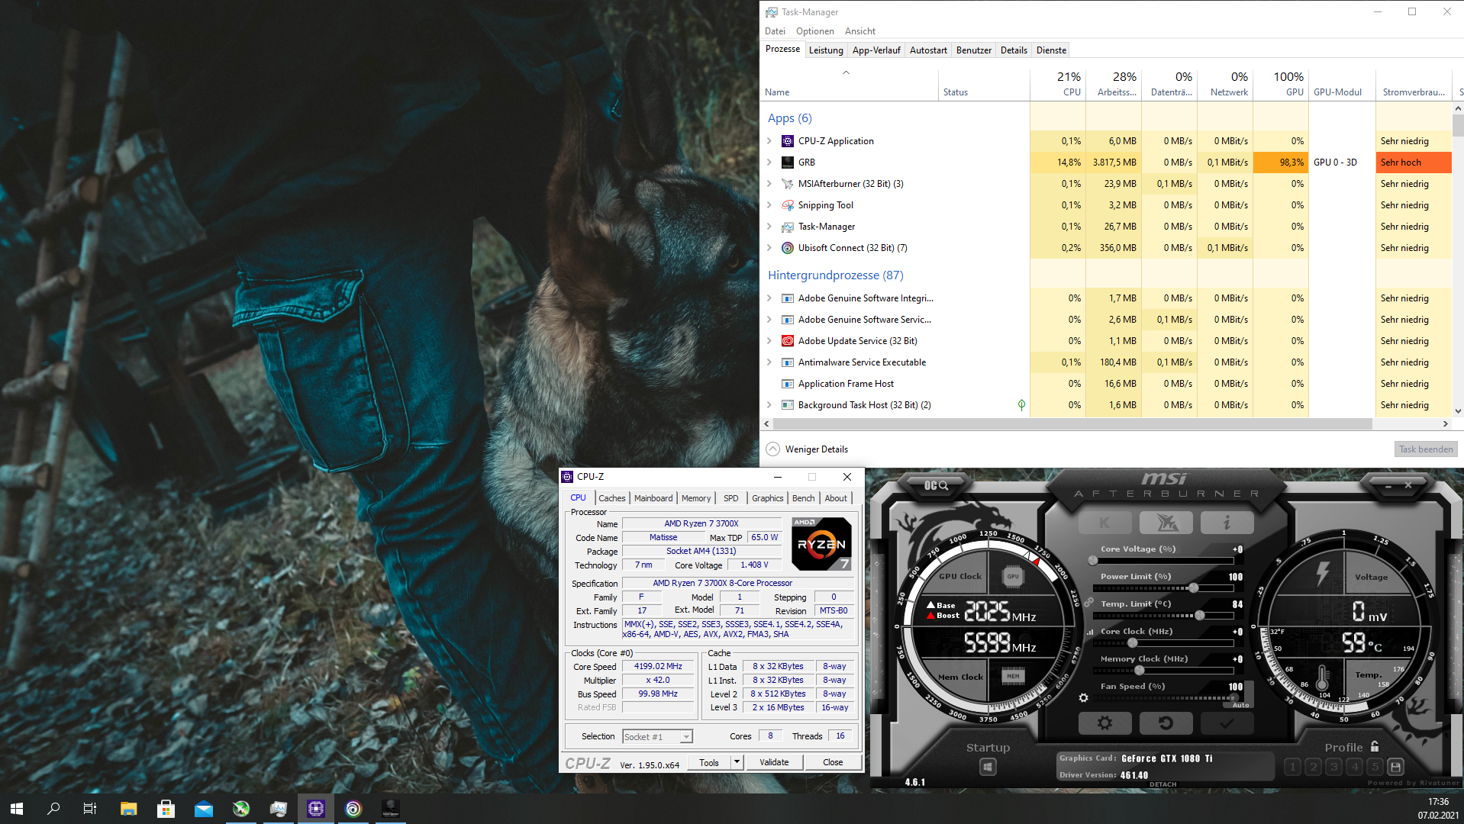Screen dimensions: 1464x824
Task: Click DETACH at the bottom of Afterburner
Action: click(x=1162, y=784)
